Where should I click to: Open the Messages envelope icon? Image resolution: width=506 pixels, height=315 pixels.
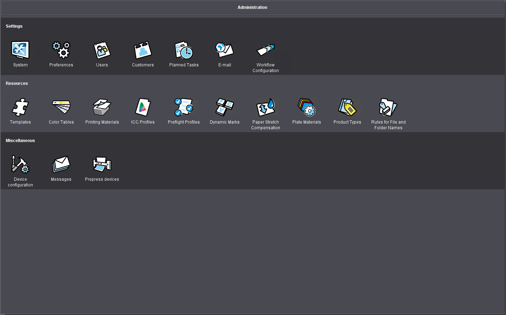(x=61, y=165)
